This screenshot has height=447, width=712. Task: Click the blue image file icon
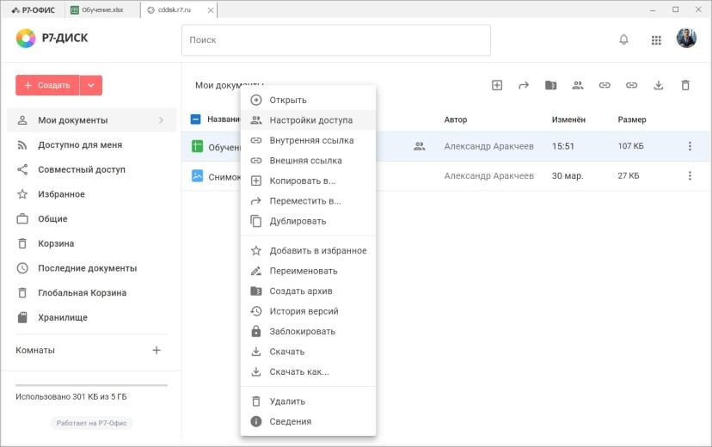click(197, 175)
